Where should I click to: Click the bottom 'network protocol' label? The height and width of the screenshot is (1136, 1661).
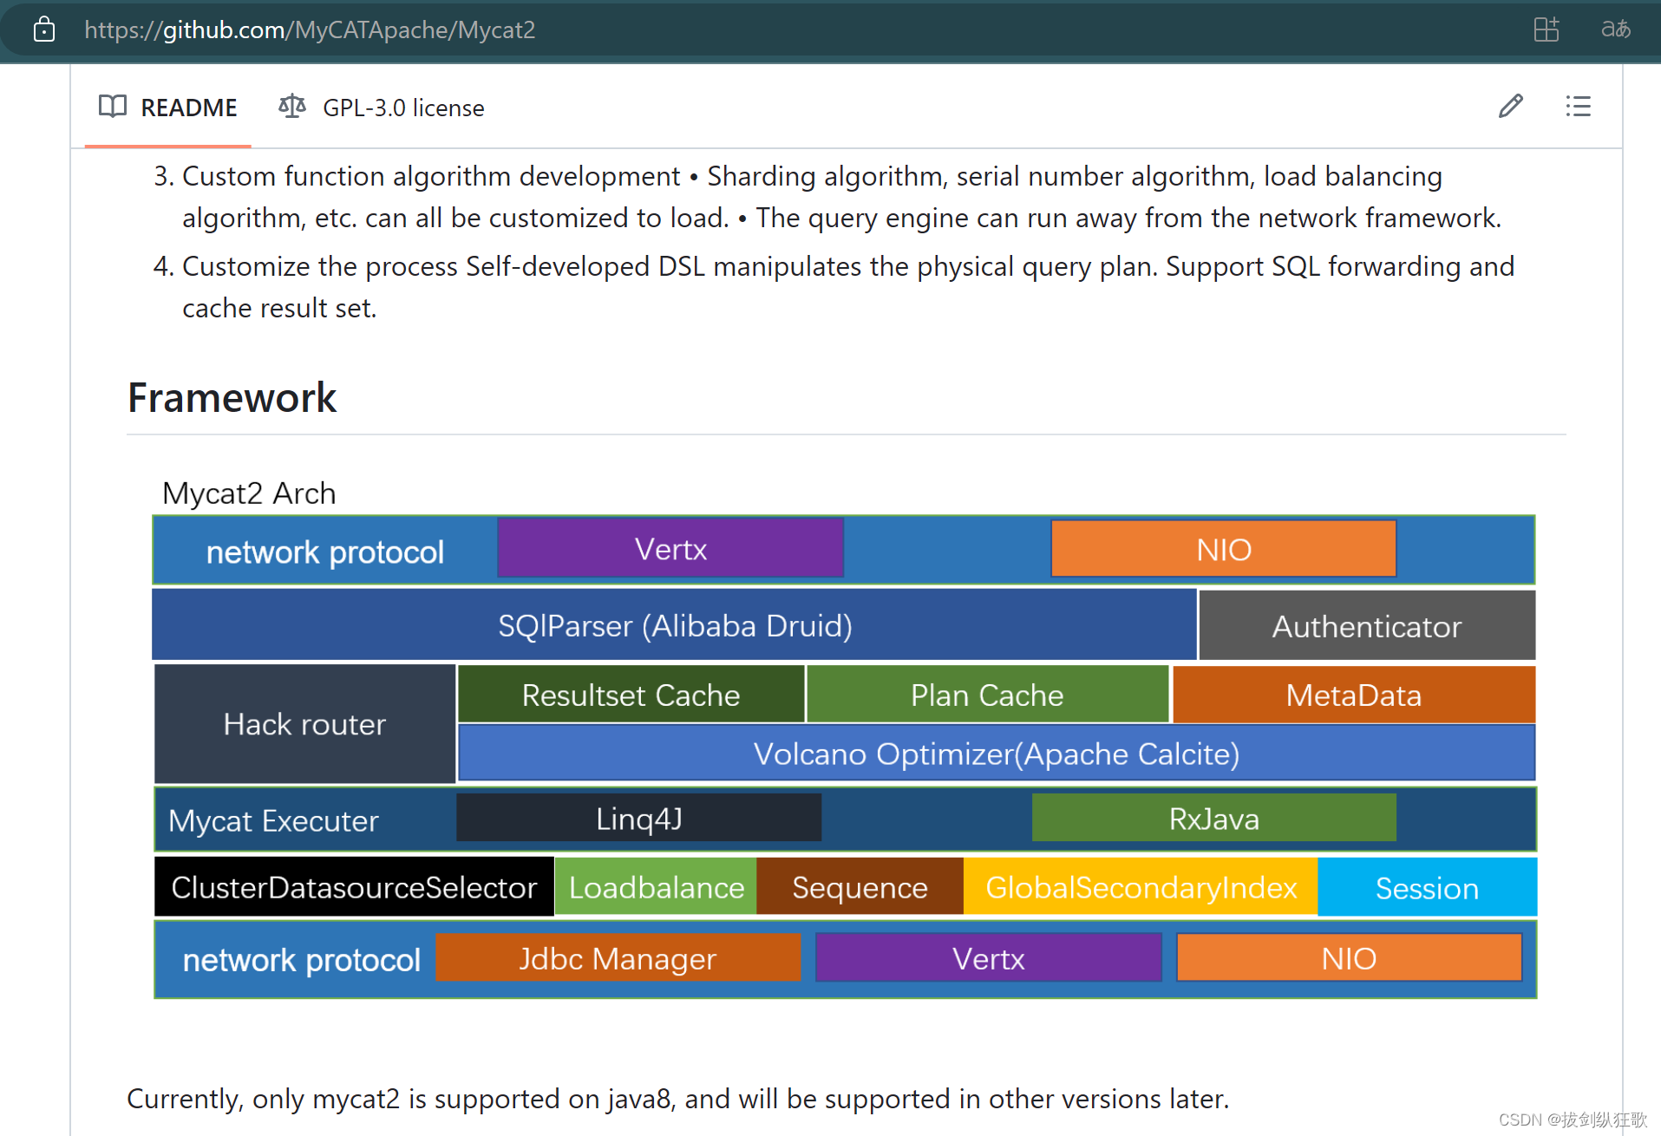pyautogui.click(x=301, y=960)
